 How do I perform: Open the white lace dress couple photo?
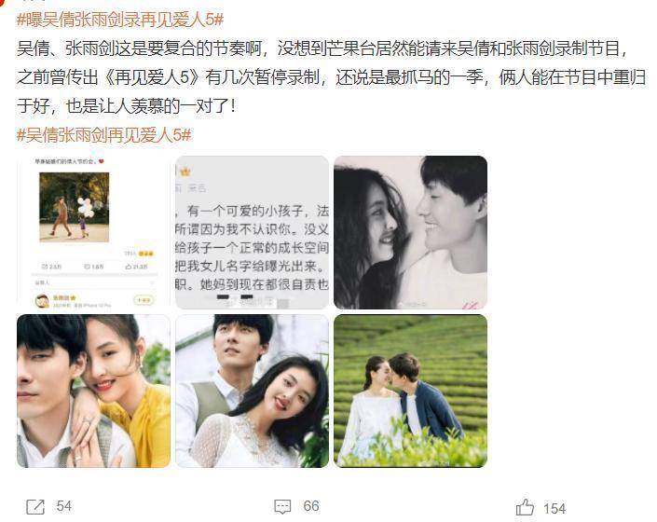252,391
